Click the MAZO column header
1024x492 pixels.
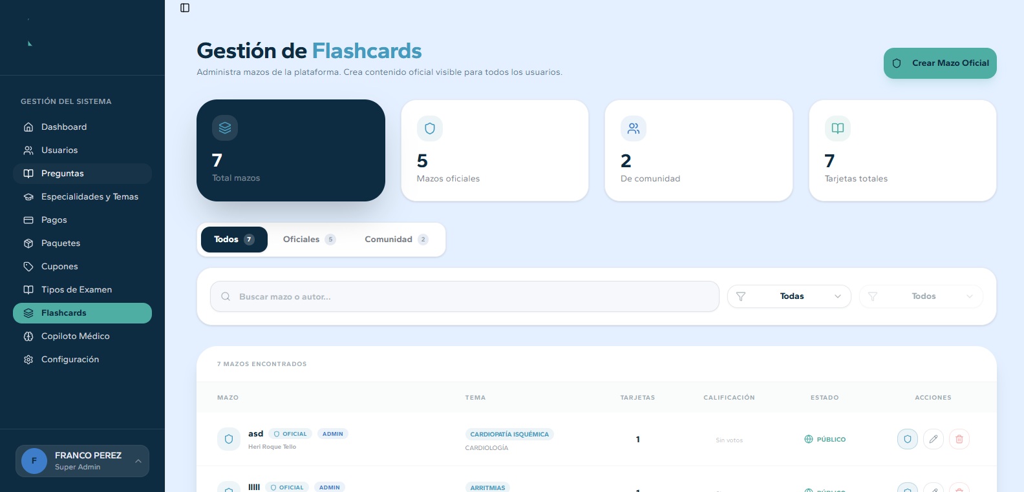(x=228, y=398)
